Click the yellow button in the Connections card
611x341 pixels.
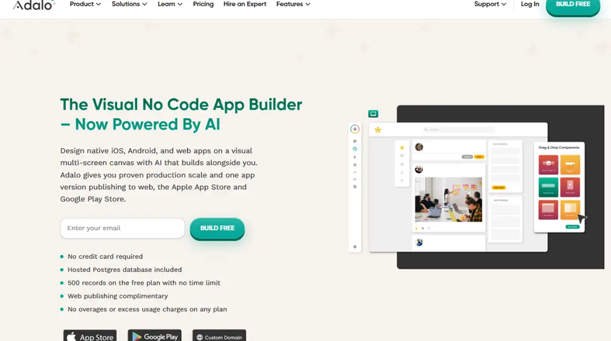point(498,188)
